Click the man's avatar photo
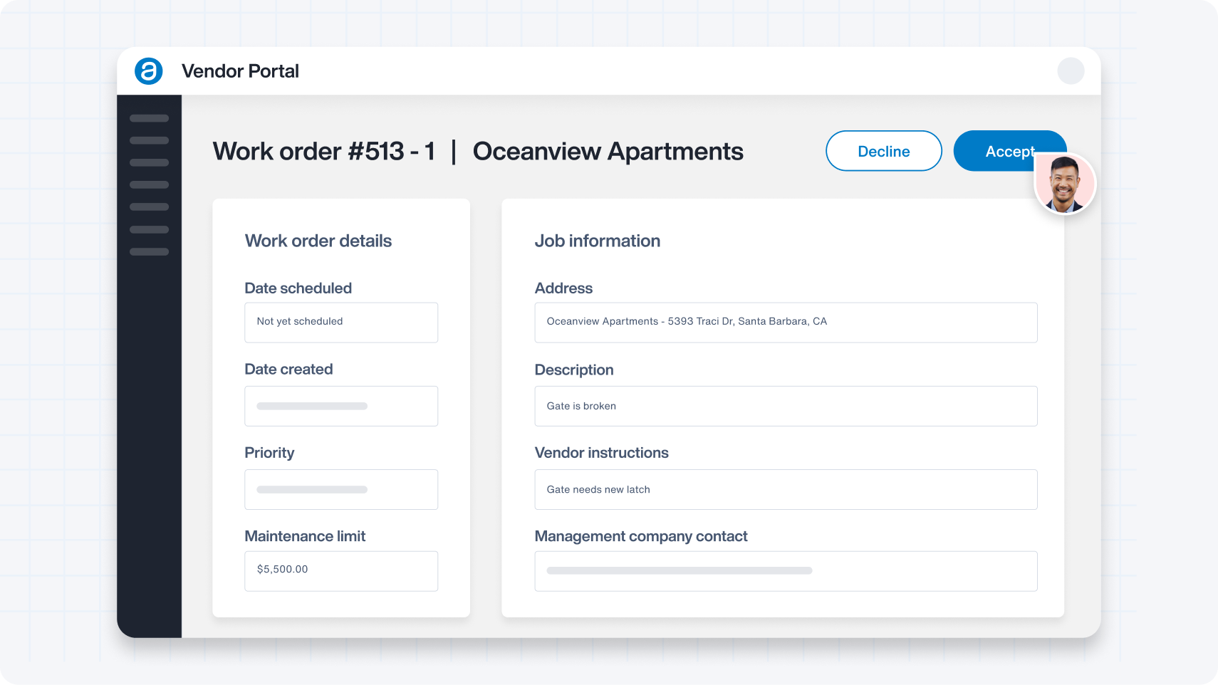Image resolution: width=1218 pixels, height=685 pixels. (x=1064, y=184)
